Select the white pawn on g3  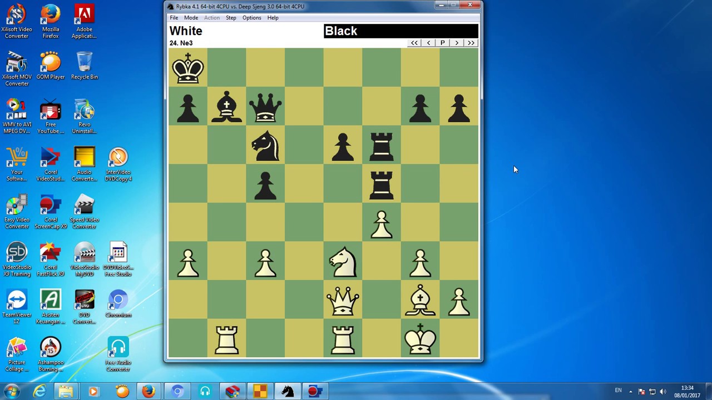420,263
